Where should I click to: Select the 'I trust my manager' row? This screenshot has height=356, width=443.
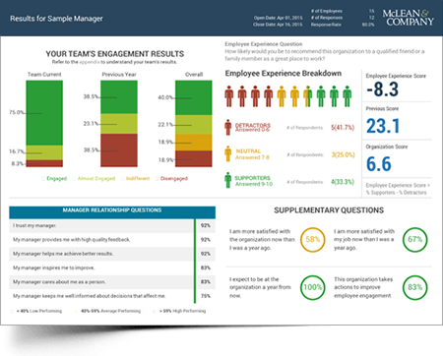[x=112, y=226]
